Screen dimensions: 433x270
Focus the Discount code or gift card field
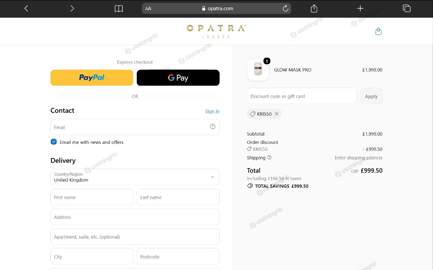302,96
